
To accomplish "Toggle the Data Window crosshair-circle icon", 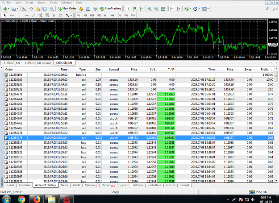I will click(x=31, y=9).
